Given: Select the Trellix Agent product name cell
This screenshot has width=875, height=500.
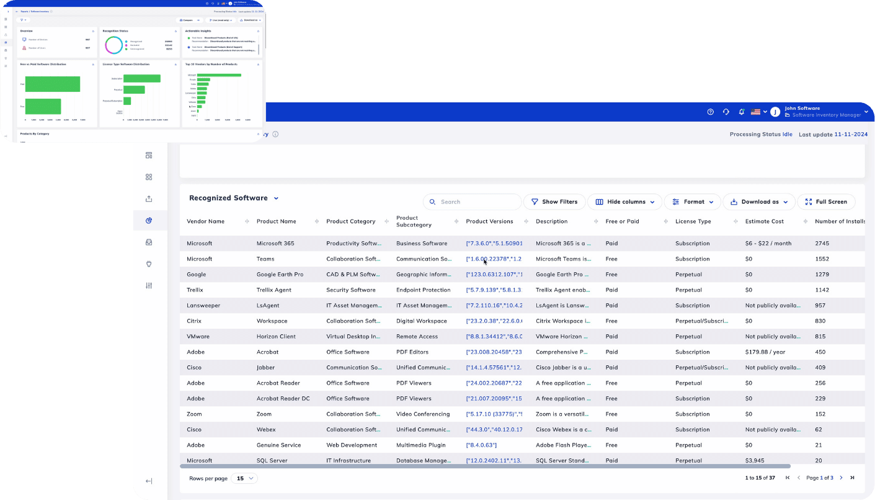Looking at the screenshot, I should coord(274,290).
